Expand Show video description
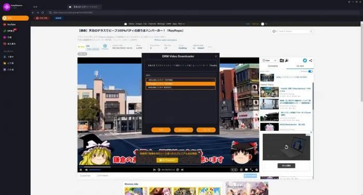This screenshot has width=363, height=195. (x=165, y=40)
